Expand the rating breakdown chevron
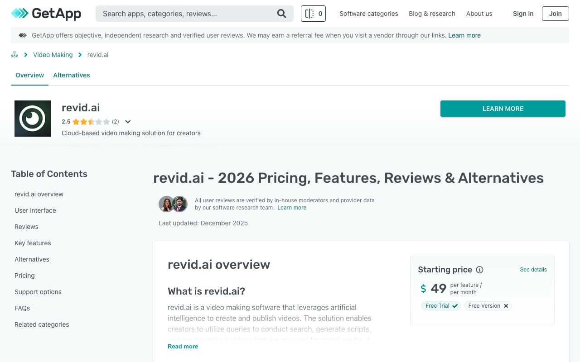This screenshot has width=580, height=362. [128, 122]
